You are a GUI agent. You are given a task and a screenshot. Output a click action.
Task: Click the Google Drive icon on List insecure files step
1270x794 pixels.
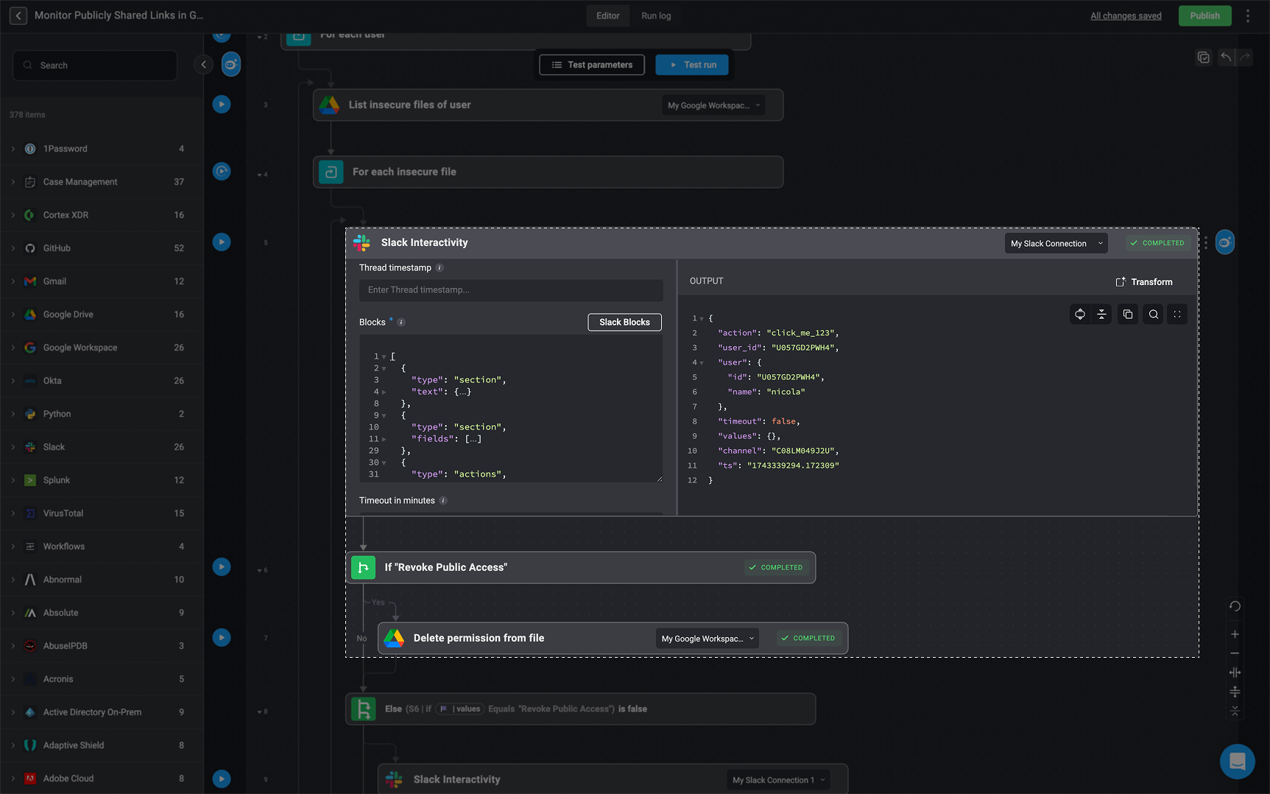[329, 105]
